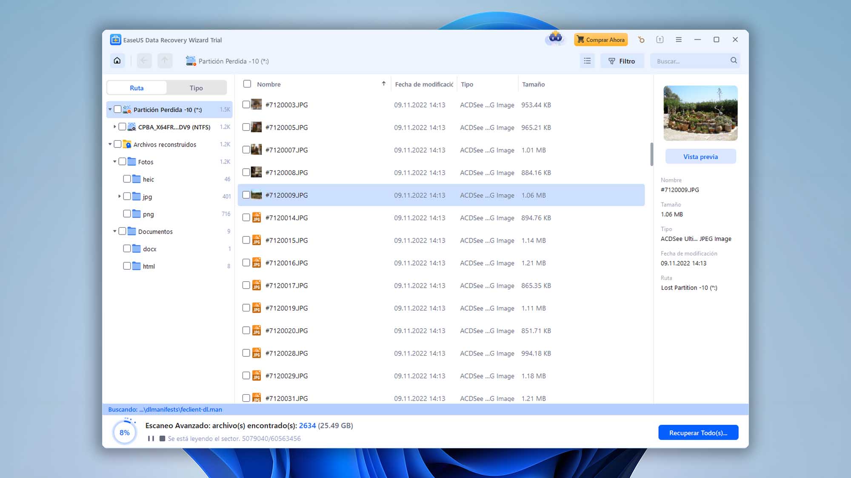The image size is (851, 478).
Task: Click the png folder icon
Action: 137,214
